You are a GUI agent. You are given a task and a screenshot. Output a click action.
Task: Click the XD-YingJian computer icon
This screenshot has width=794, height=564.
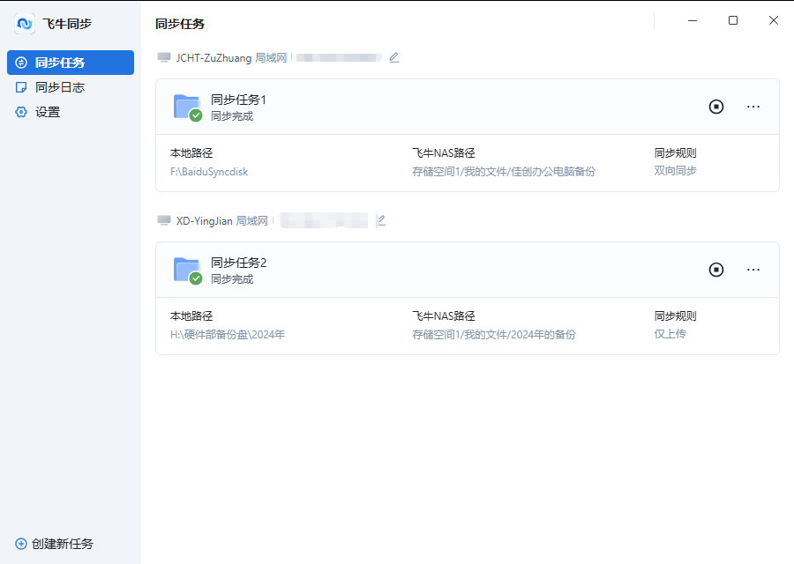[164, 220]
